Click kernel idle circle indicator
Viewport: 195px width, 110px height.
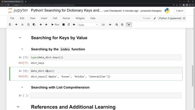pyautogui.click(x=184, y=18)
